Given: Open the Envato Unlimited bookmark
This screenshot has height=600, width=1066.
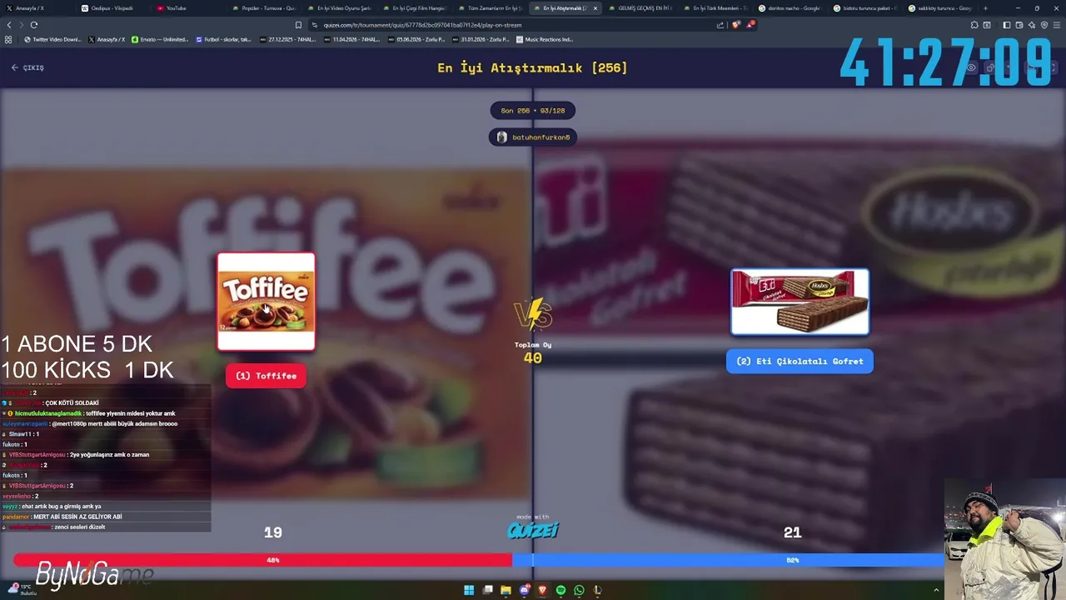Looking at the screenshot, I should click(x=160, y=39).
